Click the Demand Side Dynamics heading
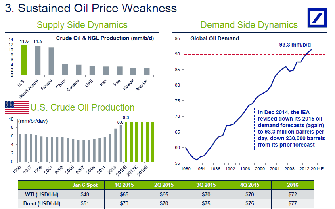 point(249,25)
